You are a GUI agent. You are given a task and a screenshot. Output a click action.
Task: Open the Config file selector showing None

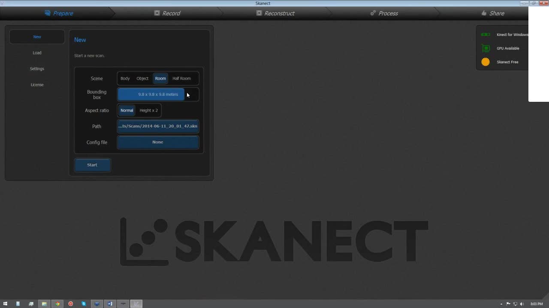pyautogui.click(x=158, y=142)
